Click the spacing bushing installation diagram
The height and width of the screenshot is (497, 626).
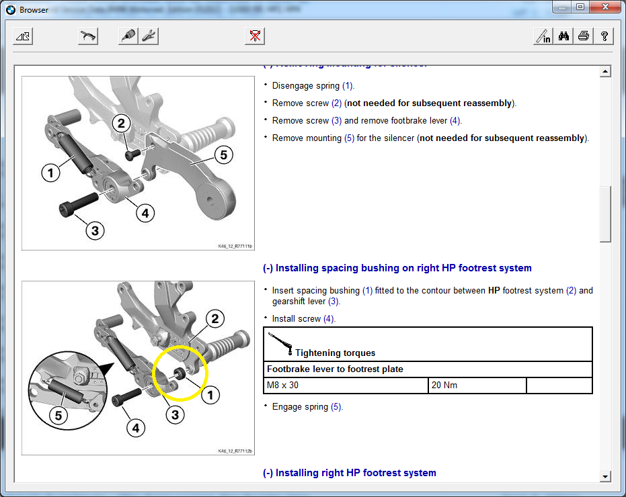click(x=138, y=367)
